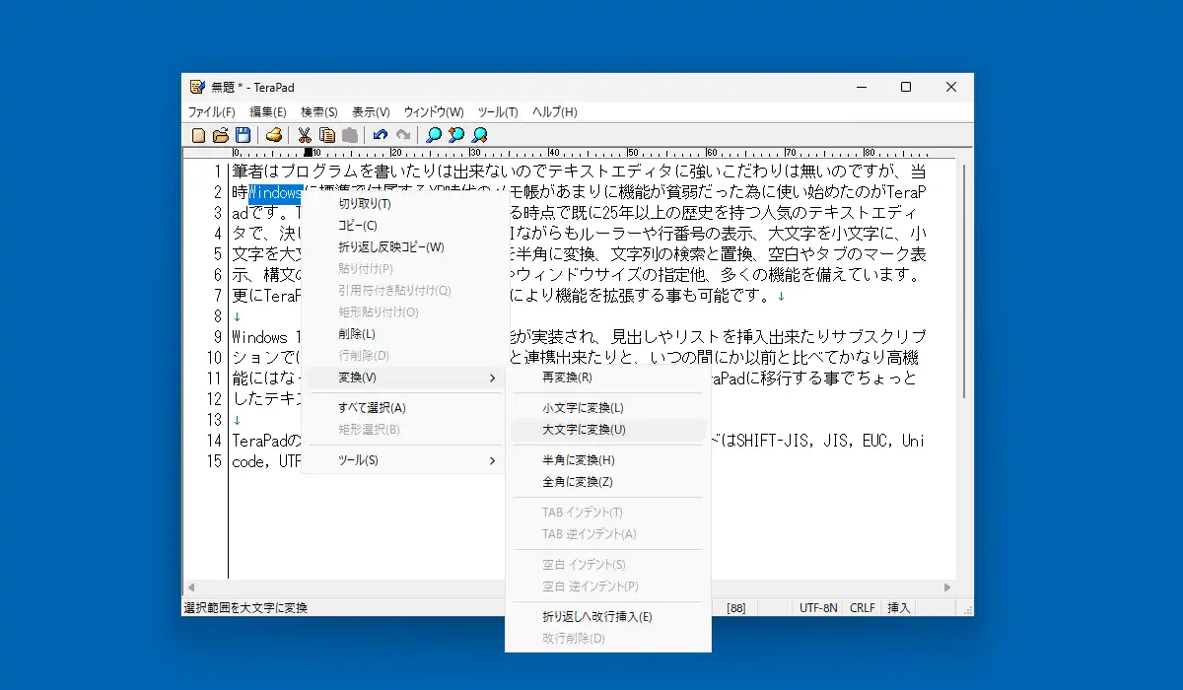Expand the ツール(S) submenu entry
The width and height of the screenshot is (1183, 690).
pos(404,460)
